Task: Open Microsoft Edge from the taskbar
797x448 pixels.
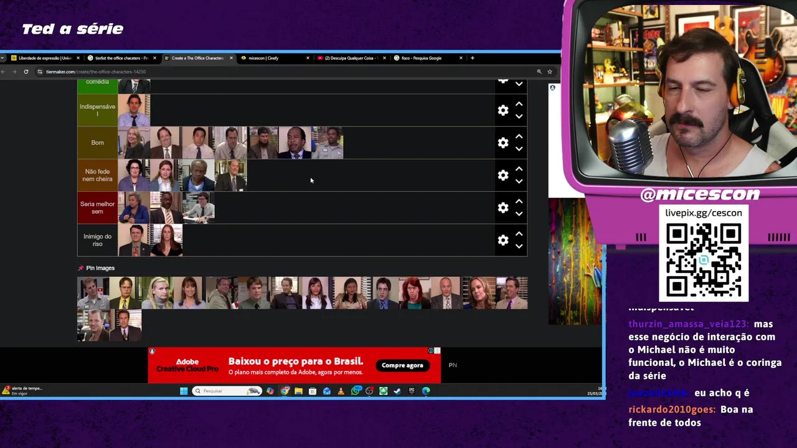Action: 426,391
